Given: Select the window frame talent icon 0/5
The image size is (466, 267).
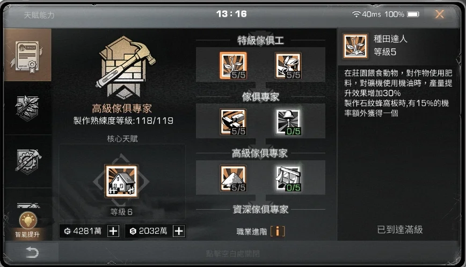Looking at the screenshot, I should pyautogui.click(x=288, y=179).
